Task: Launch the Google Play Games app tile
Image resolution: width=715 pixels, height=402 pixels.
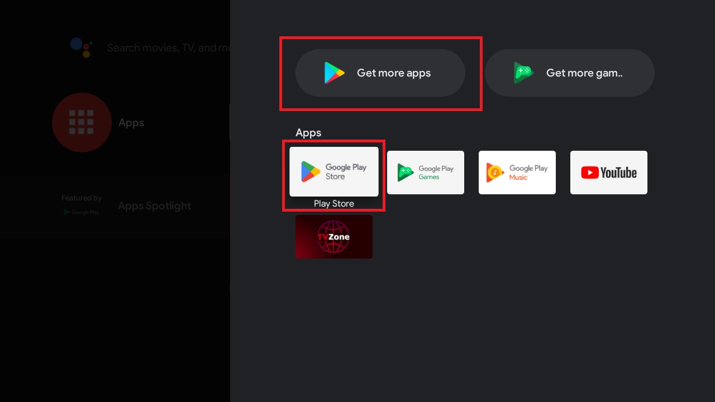Action: (x=426, y=173)
